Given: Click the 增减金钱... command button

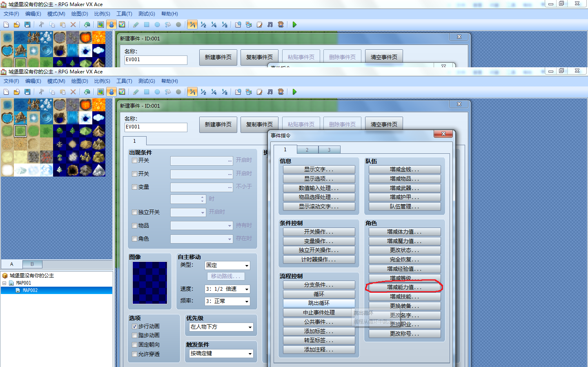Looking at the screenshot, I should coord(405,170).
